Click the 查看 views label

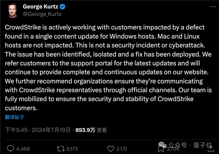(102, 130)
